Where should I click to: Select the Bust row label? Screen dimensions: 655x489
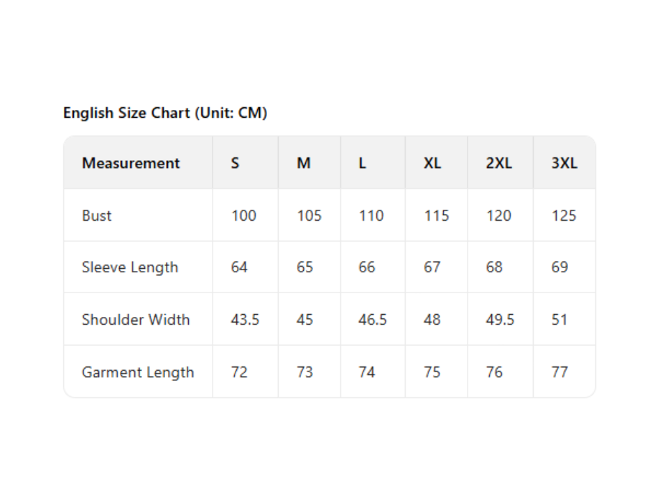pos(97,215)
